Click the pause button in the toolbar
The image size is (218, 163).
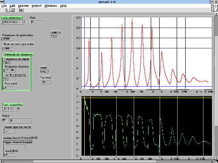pos(21,10)
